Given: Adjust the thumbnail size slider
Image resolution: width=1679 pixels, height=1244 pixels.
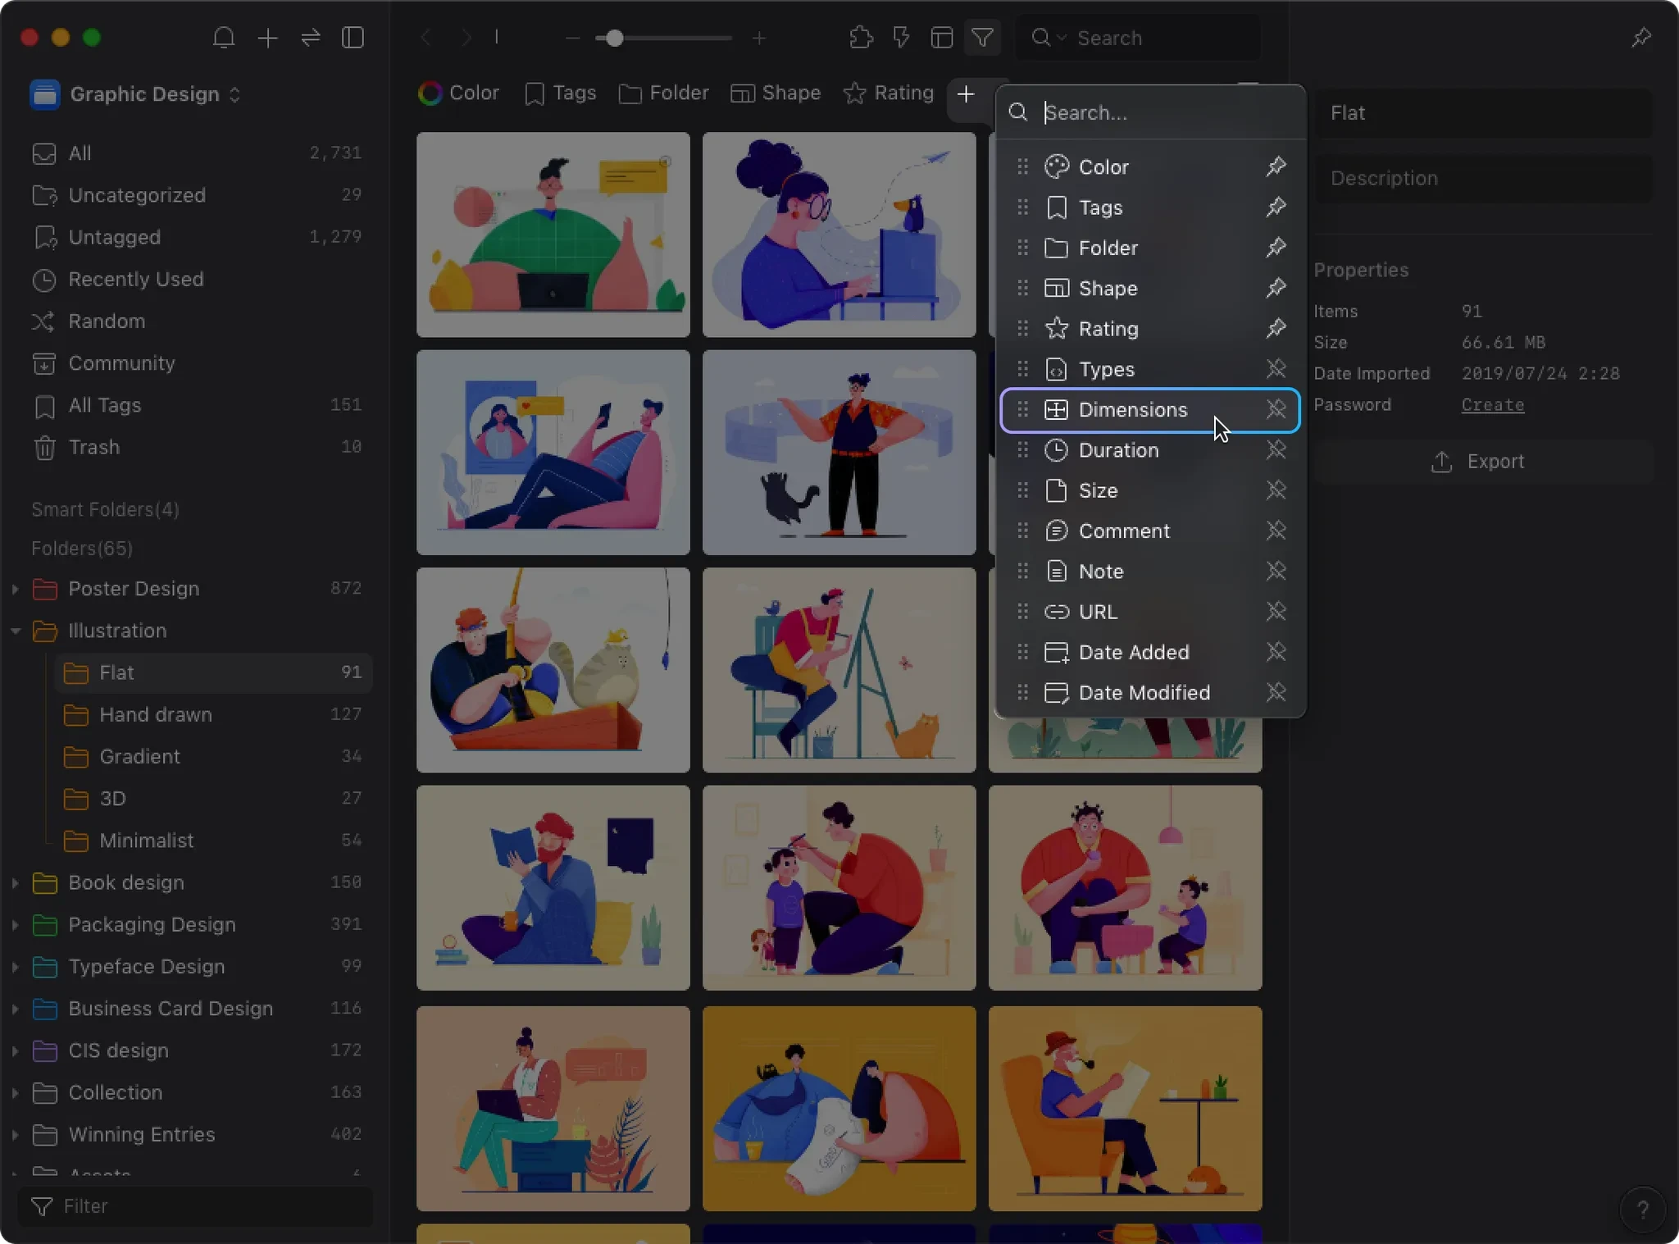Looking at the screenshot, I should tap(614, 38).
